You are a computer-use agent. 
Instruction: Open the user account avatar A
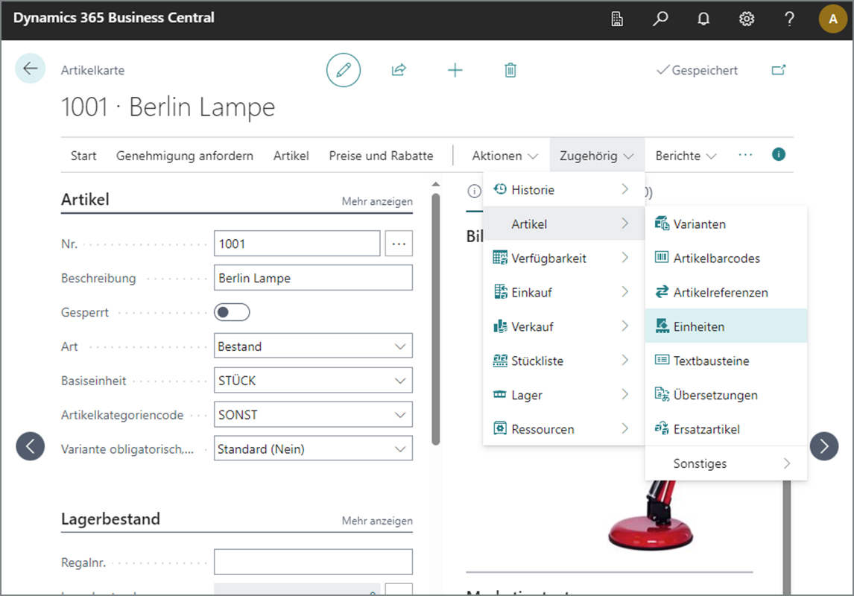[832, 19]
